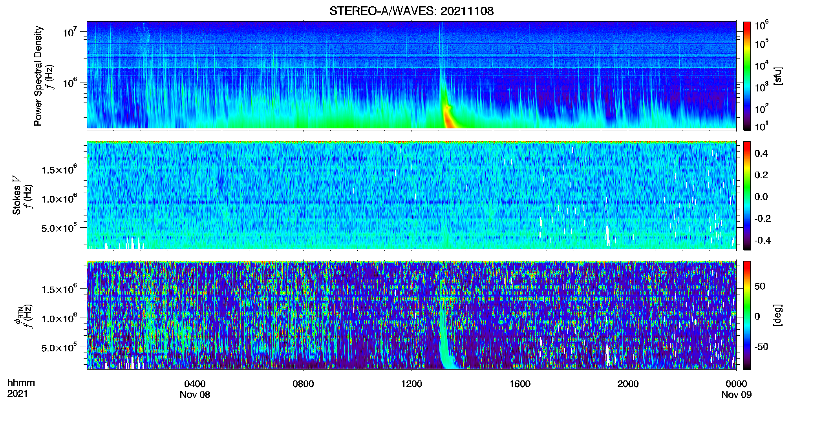Viewport: 823px width, 424px height.
Task: Click the top panel's power spectral density colorbar
Action: 747,76
